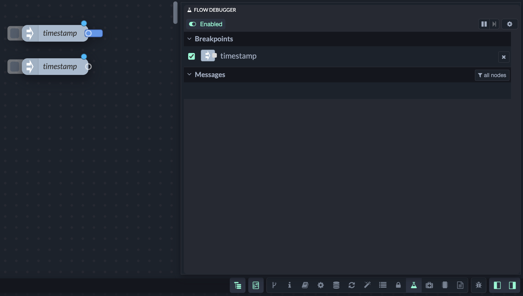Viewport: 523px width, 296px height.
Task: Open the flow layout panel icon
Action: point(256,285)
